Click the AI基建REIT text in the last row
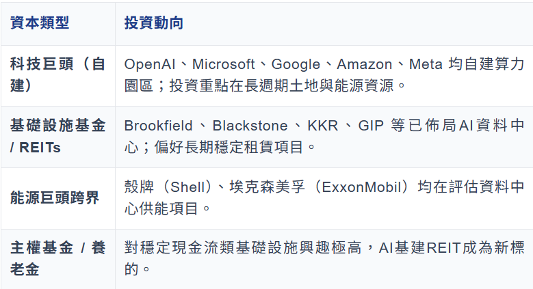Screen dimensions: 533x289 (413, 248)
